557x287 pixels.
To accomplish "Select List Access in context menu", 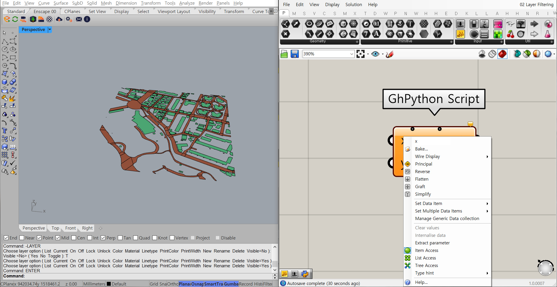I will click(x=425, y=258).
